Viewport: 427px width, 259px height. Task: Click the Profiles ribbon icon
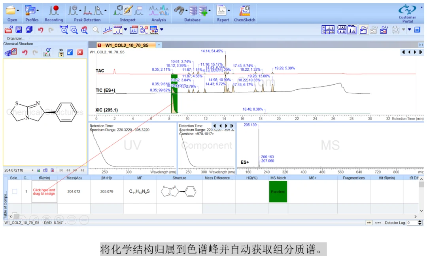[30, 11]
